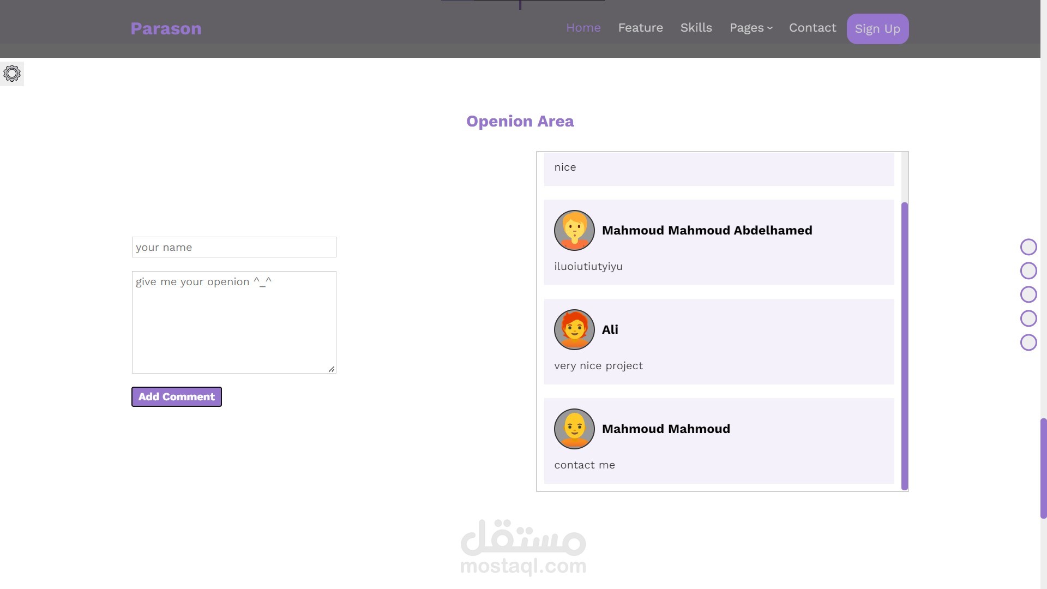The width and height of the screenshot is (1047, 589).
Task: Select the first navigation bullet circle
Action: point(1028,247)
